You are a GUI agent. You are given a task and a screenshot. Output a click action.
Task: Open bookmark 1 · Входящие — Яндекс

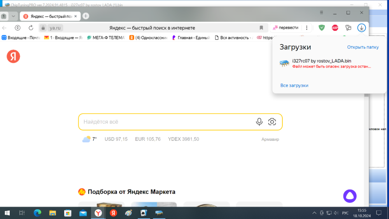[63, 38]
